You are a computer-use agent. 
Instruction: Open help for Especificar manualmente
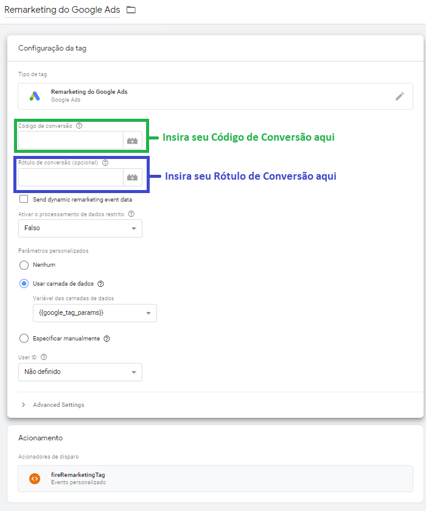click(107, 338)
